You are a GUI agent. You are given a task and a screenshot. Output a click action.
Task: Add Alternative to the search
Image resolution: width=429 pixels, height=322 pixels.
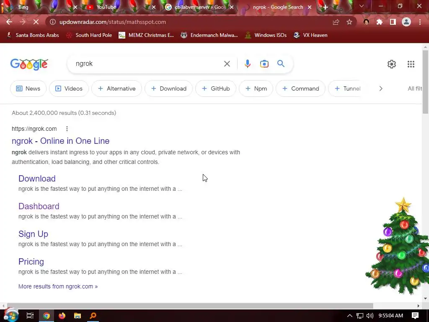117,88
